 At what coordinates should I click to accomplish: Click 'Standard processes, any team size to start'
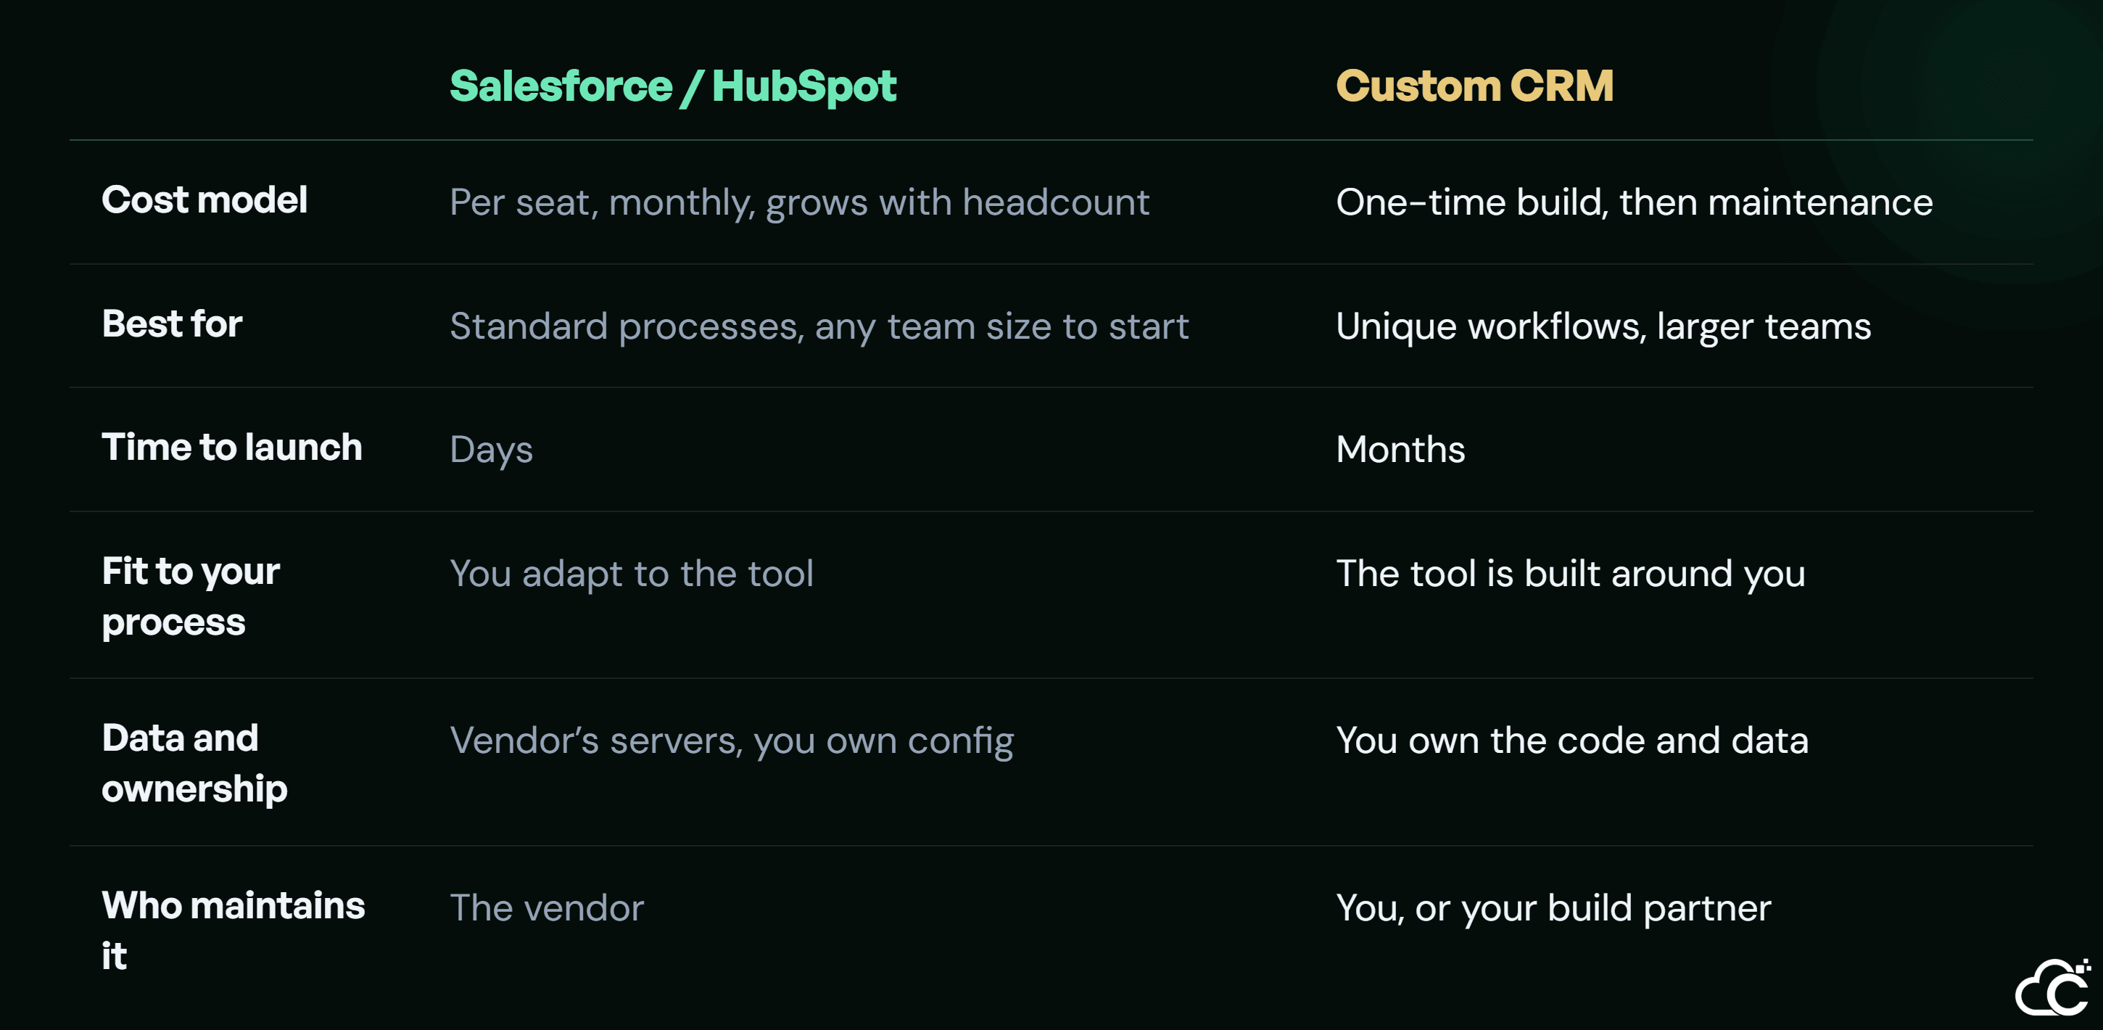click(x=819, y=326)
